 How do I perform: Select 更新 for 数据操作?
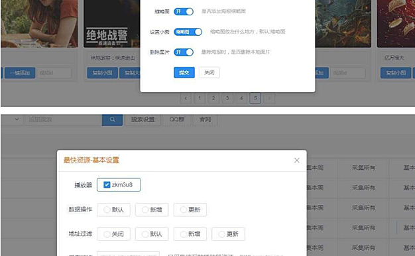pos(190,210)
